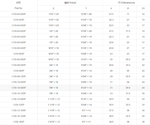Click the 1JT4-04SP row part number
The width and height of the screenshot is (150, 125).
(19, 20)
